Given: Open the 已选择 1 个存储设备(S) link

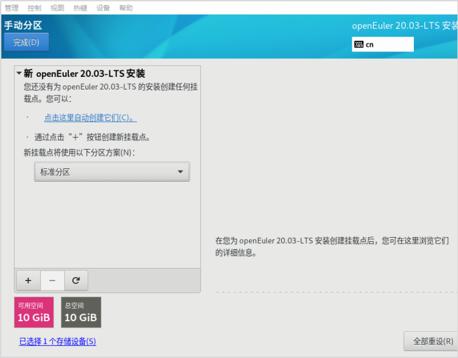Looking at the screenshot, I should (57, 341).
